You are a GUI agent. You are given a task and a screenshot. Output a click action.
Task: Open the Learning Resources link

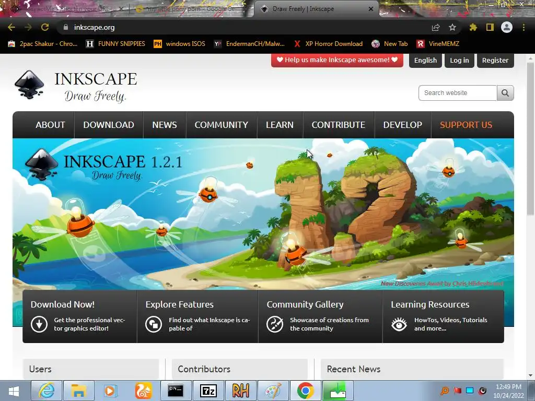click(430, 304)
